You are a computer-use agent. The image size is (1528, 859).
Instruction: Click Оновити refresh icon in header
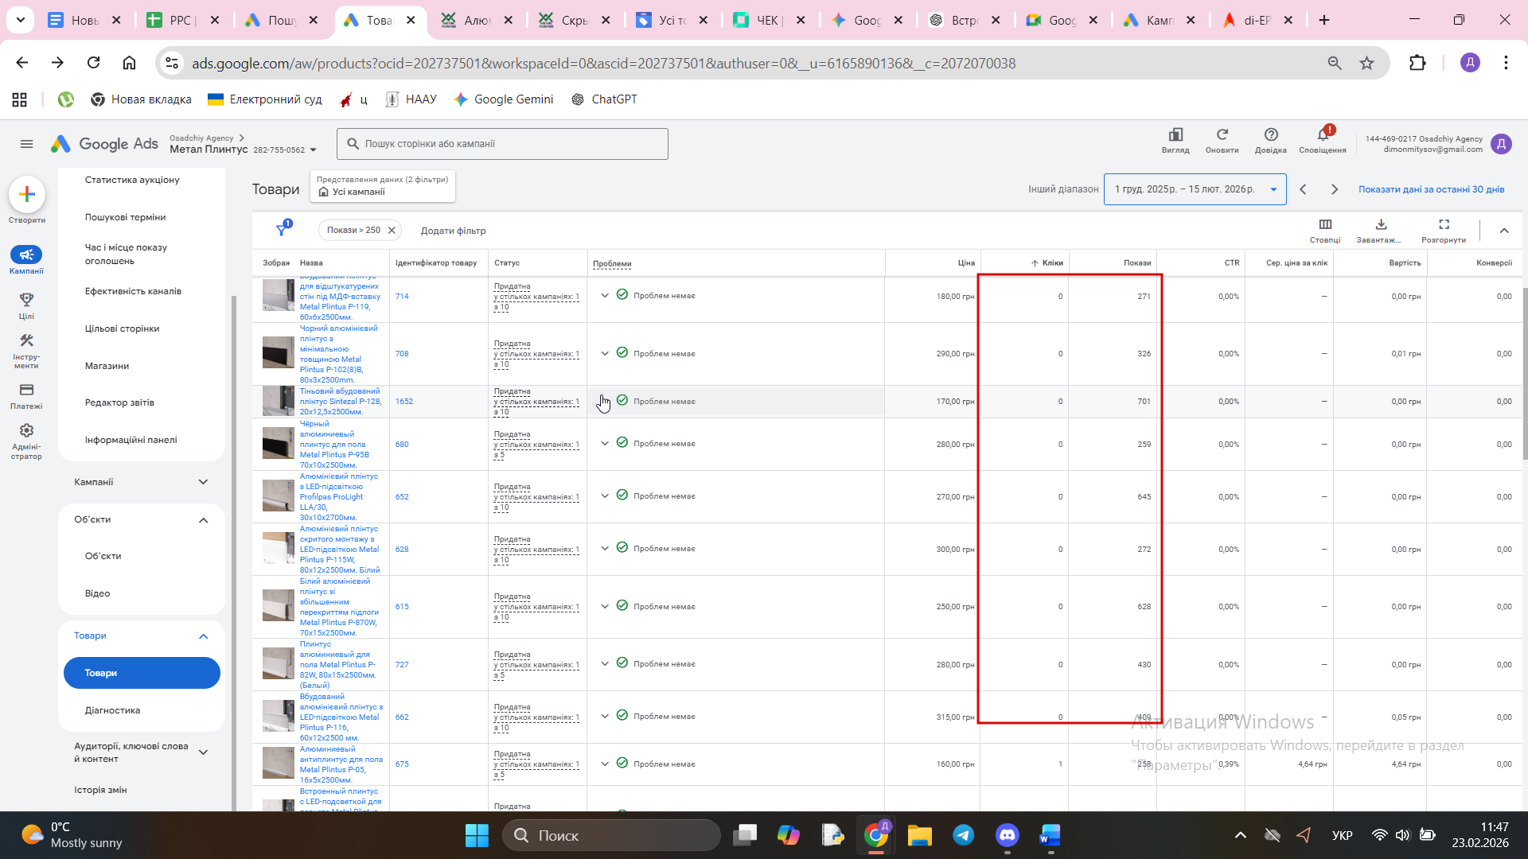pos(1222,135)
